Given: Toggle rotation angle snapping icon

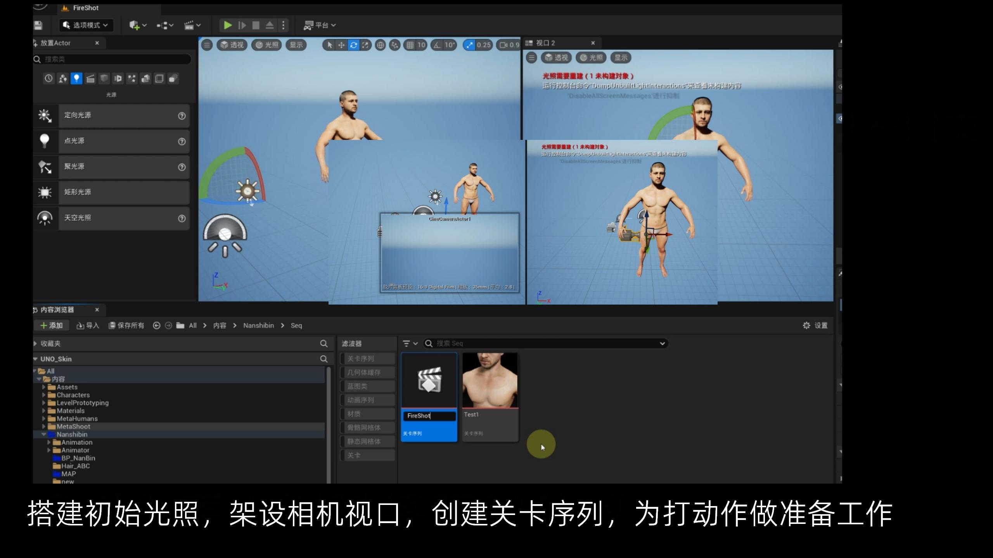Looking at the screenshot, I should click(x=438, y=45).
